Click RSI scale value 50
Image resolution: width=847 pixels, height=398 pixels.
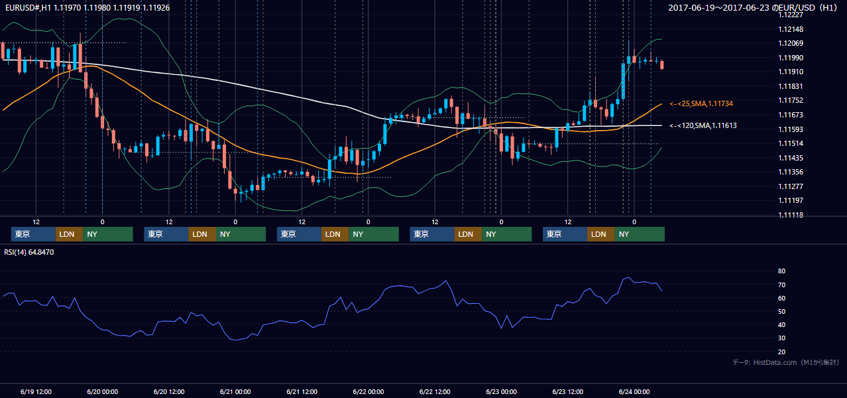coord(781,311)
